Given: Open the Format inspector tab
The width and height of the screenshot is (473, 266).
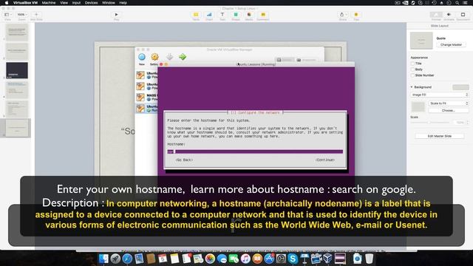Looking at the screenshot, I should (x=436, y=15).
